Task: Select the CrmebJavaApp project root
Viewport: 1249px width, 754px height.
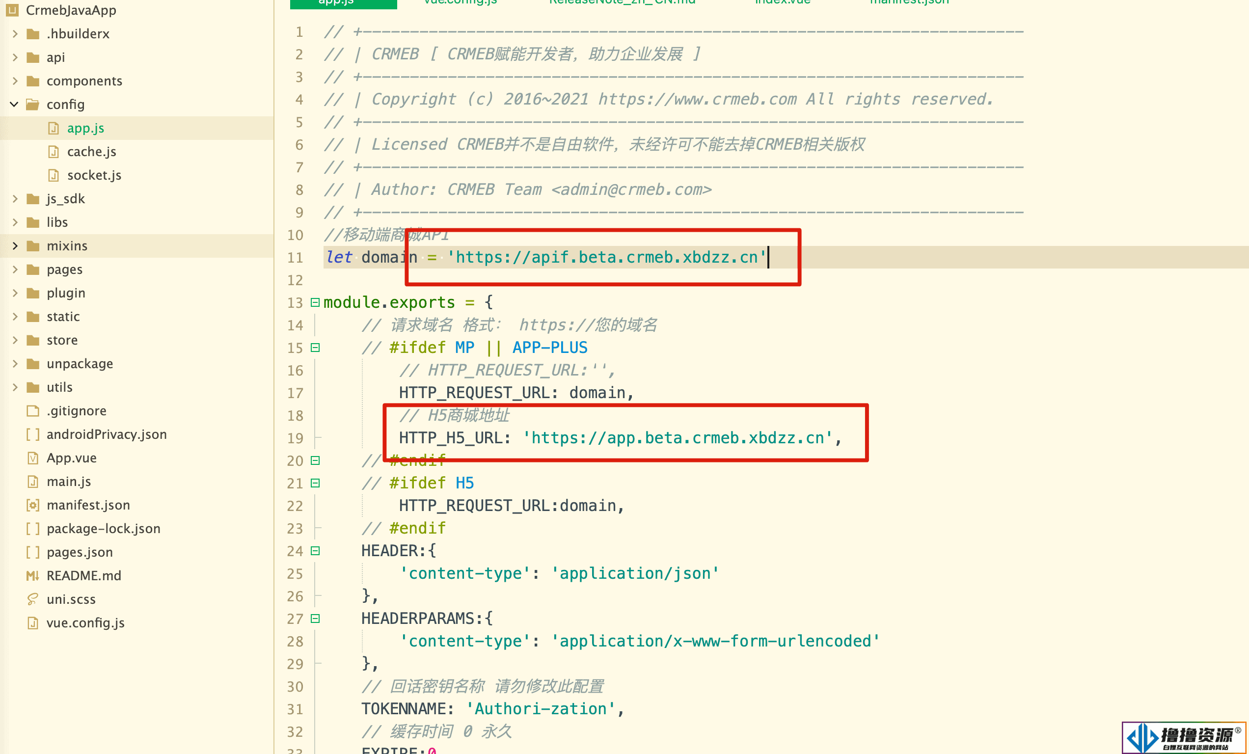Action: (x=71, y=10)
